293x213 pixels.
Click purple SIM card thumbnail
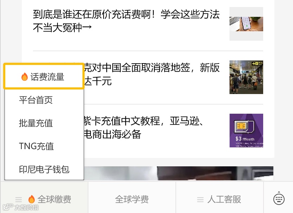coord(246,131)
